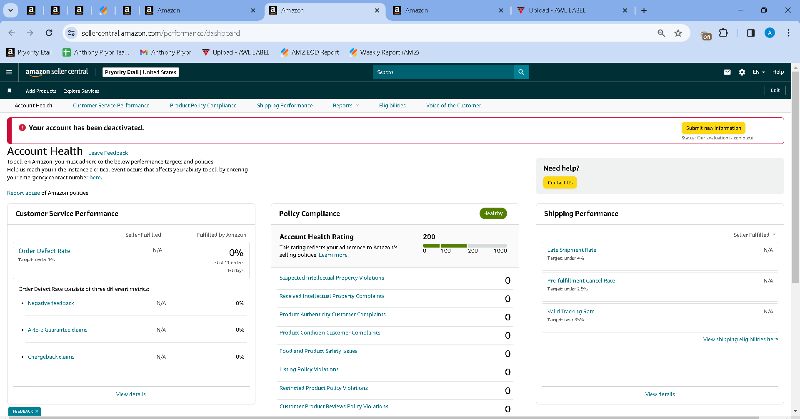Click the Submit new information button

coord(713,128)
